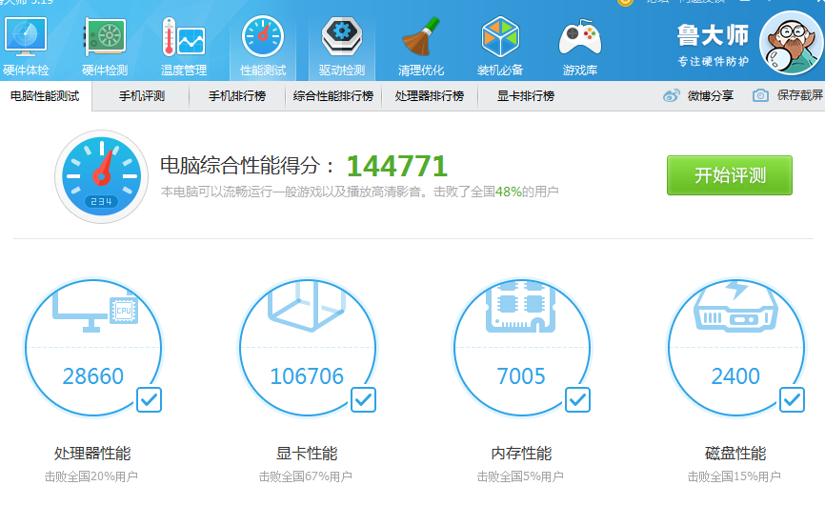The height and width of the screenshot is (506, 825).
Task: Switch to the 处理器排行榜 tab
Action: (x=430, y=96)
